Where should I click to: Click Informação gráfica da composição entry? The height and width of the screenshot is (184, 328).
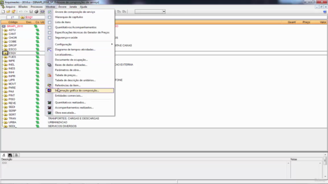point(80,90)
